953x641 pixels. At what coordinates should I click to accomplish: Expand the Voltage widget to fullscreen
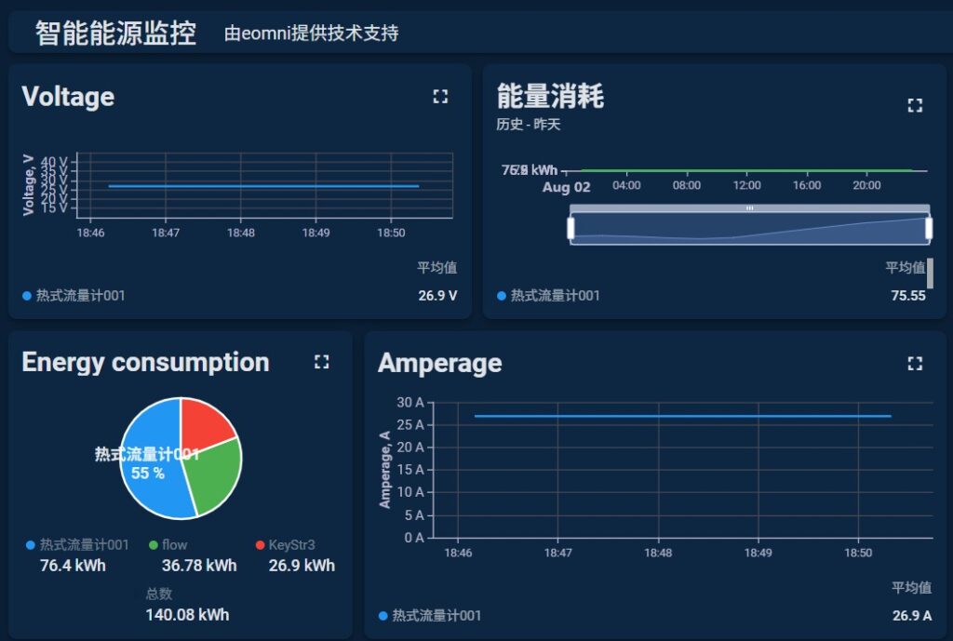(440, 97)
